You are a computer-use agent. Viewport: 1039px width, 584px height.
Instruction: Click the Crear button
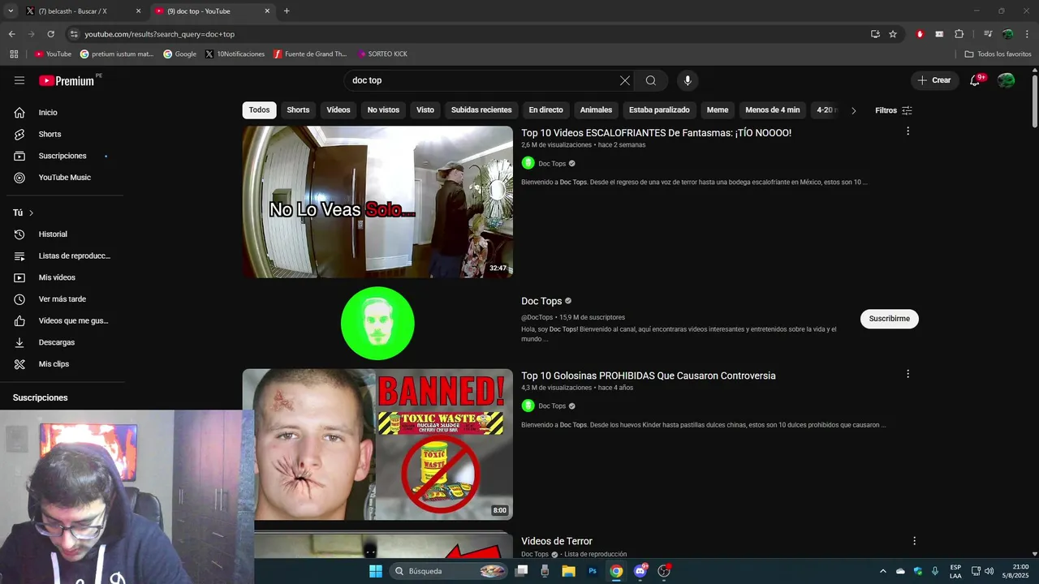(x=933, y=80)
